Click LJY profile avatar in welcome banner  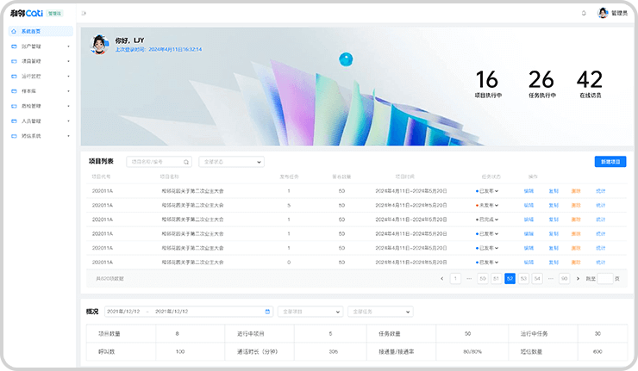[x=98, y=45]
